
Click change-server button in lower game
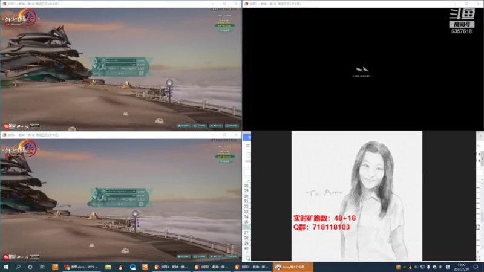tap(224, 161)
